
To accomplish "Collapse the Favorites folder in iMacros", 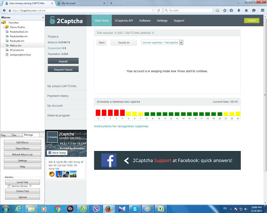I will (2, 22).
